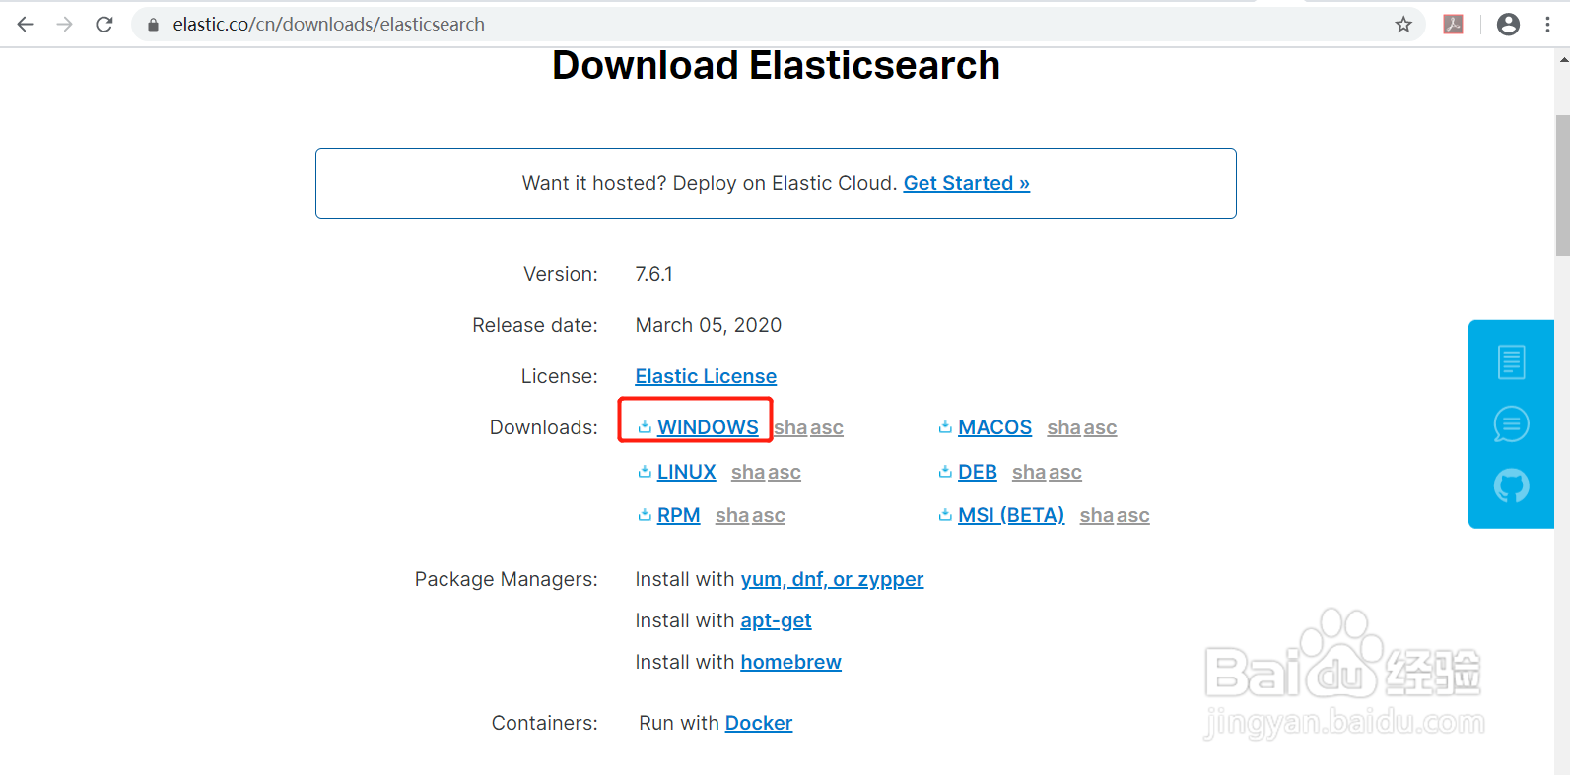
Task: Open the asc link for RPM
Action: (x=769, y=515)
